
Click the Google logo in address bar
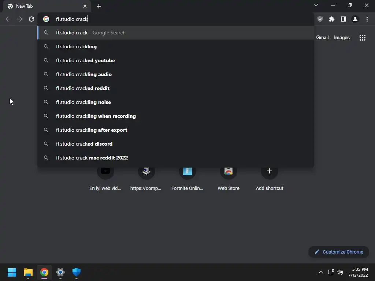tap(46, 19)
